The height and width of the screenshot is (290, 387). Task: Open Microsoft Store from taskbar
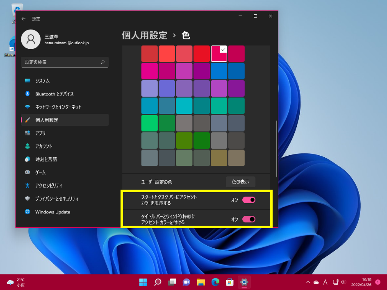click(230, 282)
